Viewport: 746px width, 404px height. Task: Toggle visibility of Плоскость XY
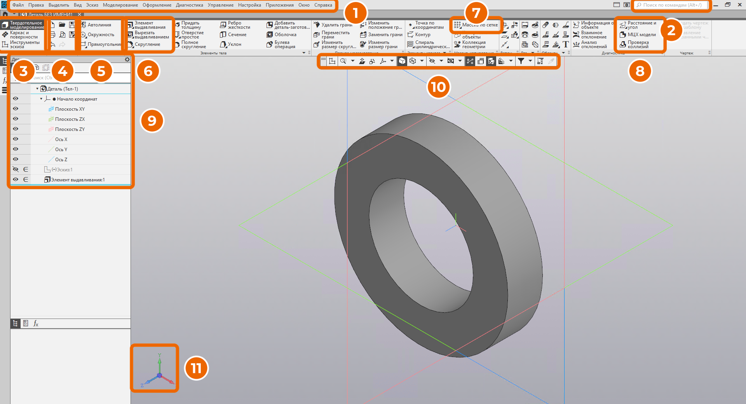click(16, 109)
